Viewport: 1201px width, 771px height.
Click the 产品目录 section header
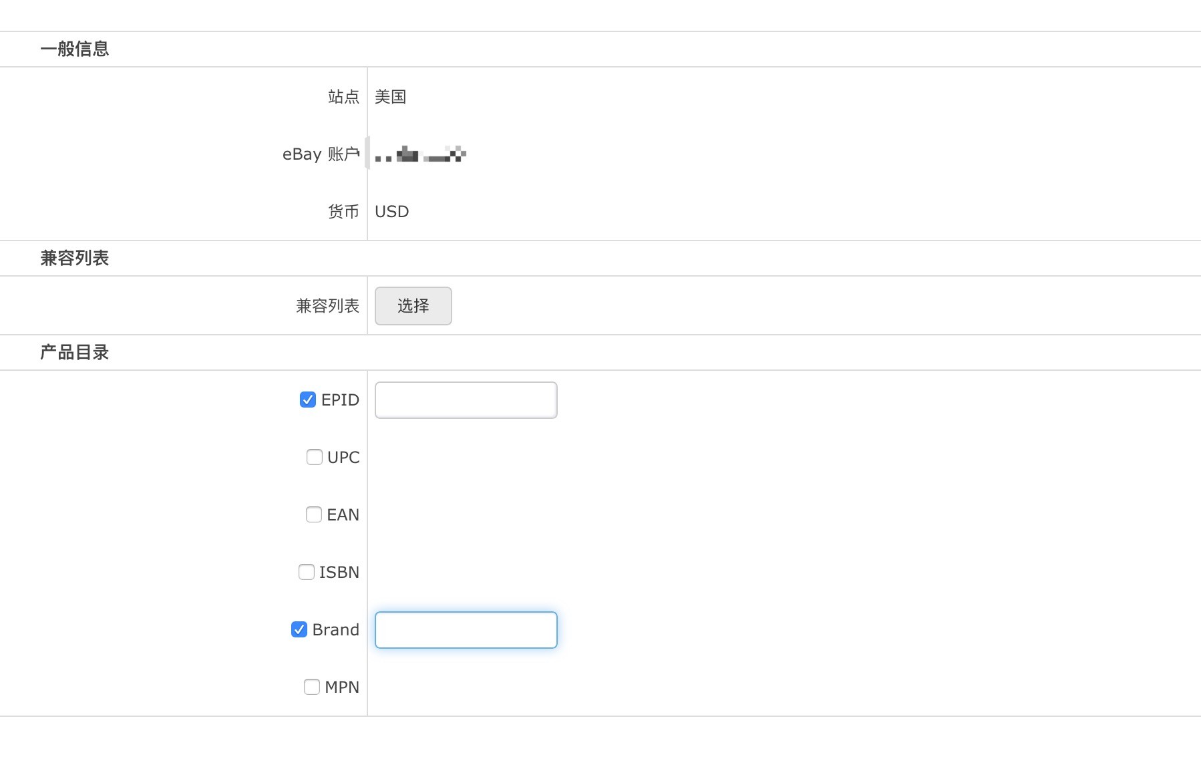pyautogui.click(x=74, y=352)
